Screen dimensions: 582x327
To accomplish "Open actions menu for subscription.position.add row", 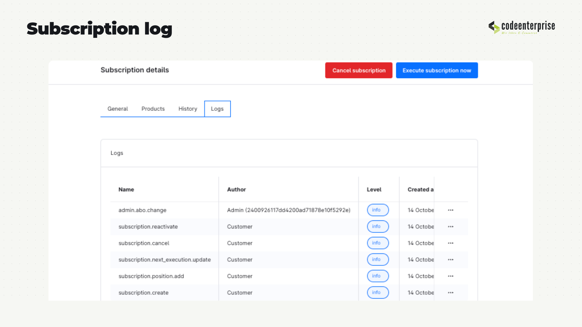I will tap(450, 276).
